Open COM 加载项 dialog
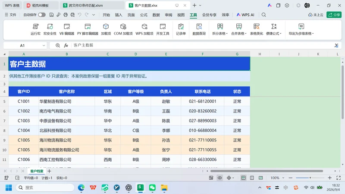The width and height of the screenshot is (345, 194). click(123, 29)
